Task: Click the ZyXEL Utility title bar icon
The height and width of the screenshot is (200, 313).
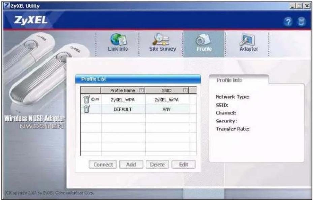Action: click(x=7, y=6)
